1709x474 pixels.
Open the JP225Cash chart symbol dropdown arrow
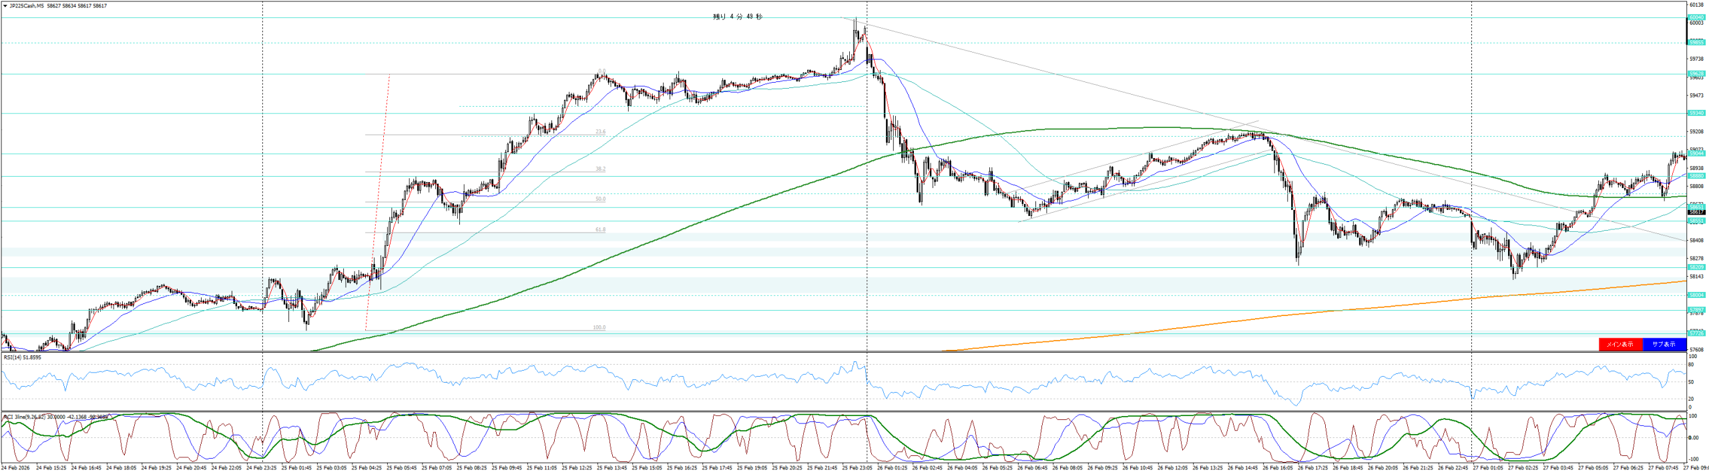tap(5, 6)
